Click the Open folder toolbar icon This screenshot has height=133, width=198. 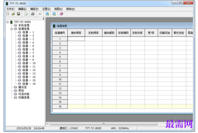click(13, 14)
